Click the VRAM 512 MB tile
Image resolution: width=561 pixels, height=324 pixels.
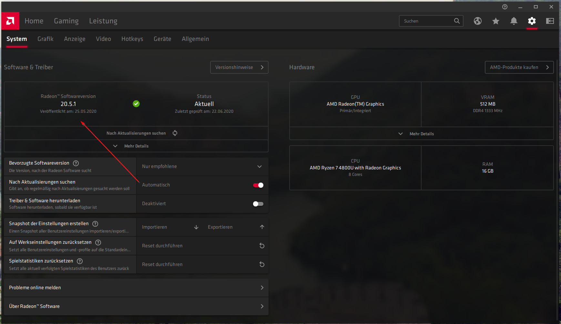coord(487,104)
